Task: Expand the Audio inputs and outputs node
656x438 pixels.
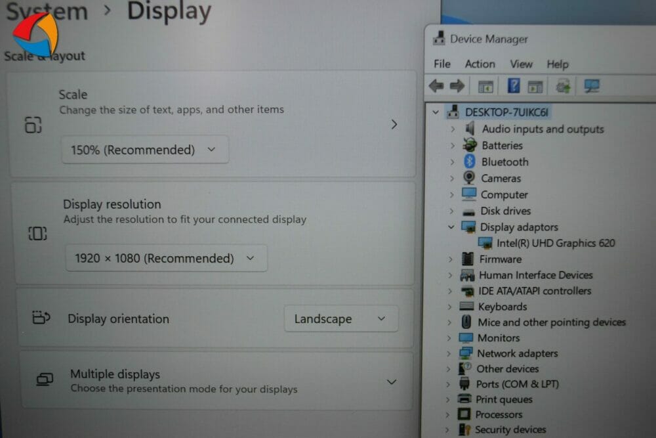Action: (453, 129)
